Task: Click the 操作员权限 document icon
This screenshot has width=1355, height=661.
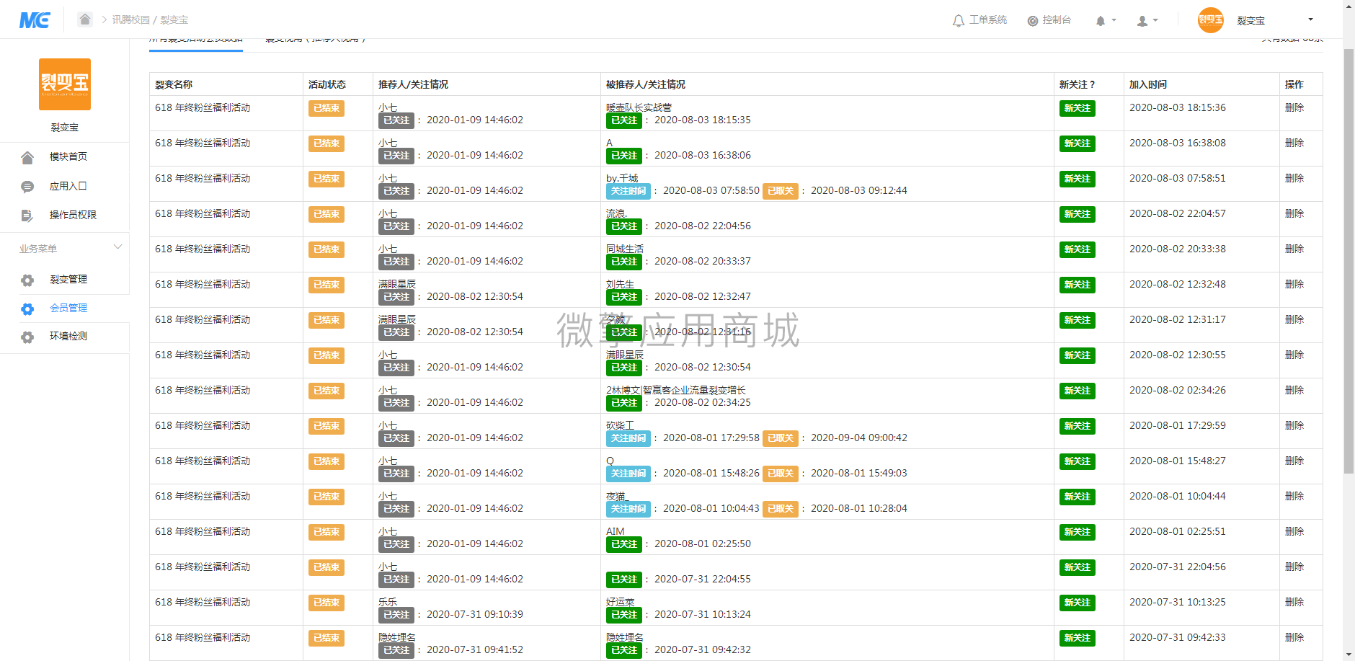Action: 27,216
